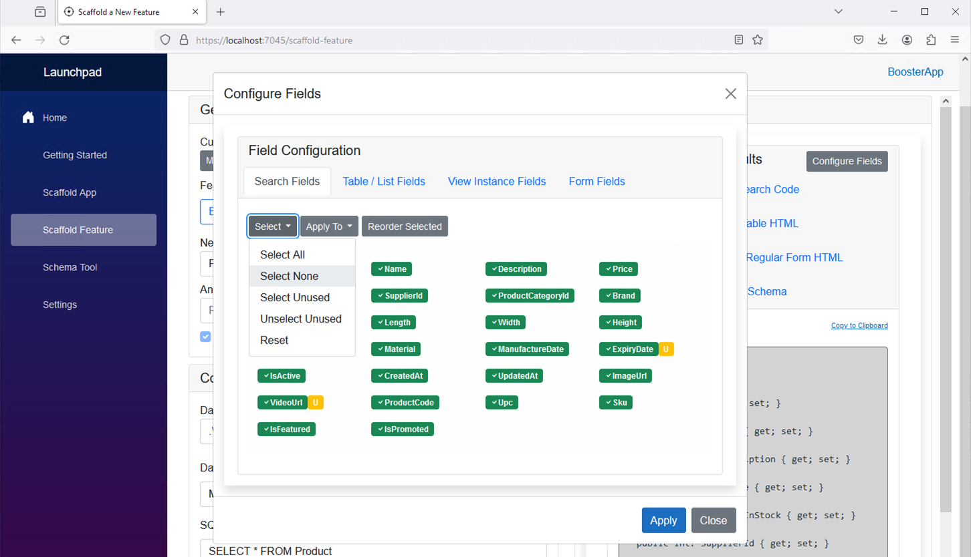The height and width of the screenshot is (557, 971).
Task: Open a new browser tab
Action: tap(221, 12)
